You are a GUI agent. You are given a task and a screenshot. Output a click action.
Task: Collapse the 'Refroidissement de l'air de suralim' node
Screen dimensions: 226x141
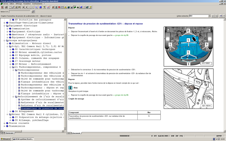click(13, 97)
